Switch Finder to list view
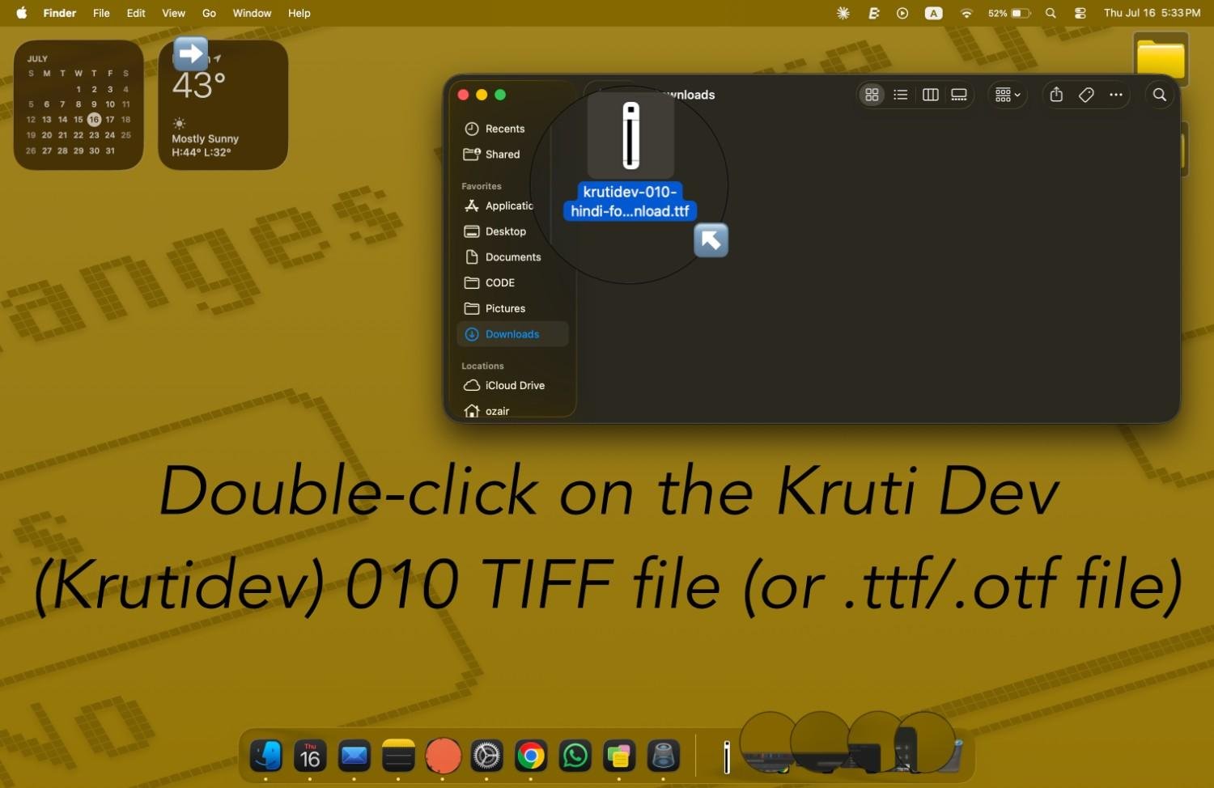 901,95
